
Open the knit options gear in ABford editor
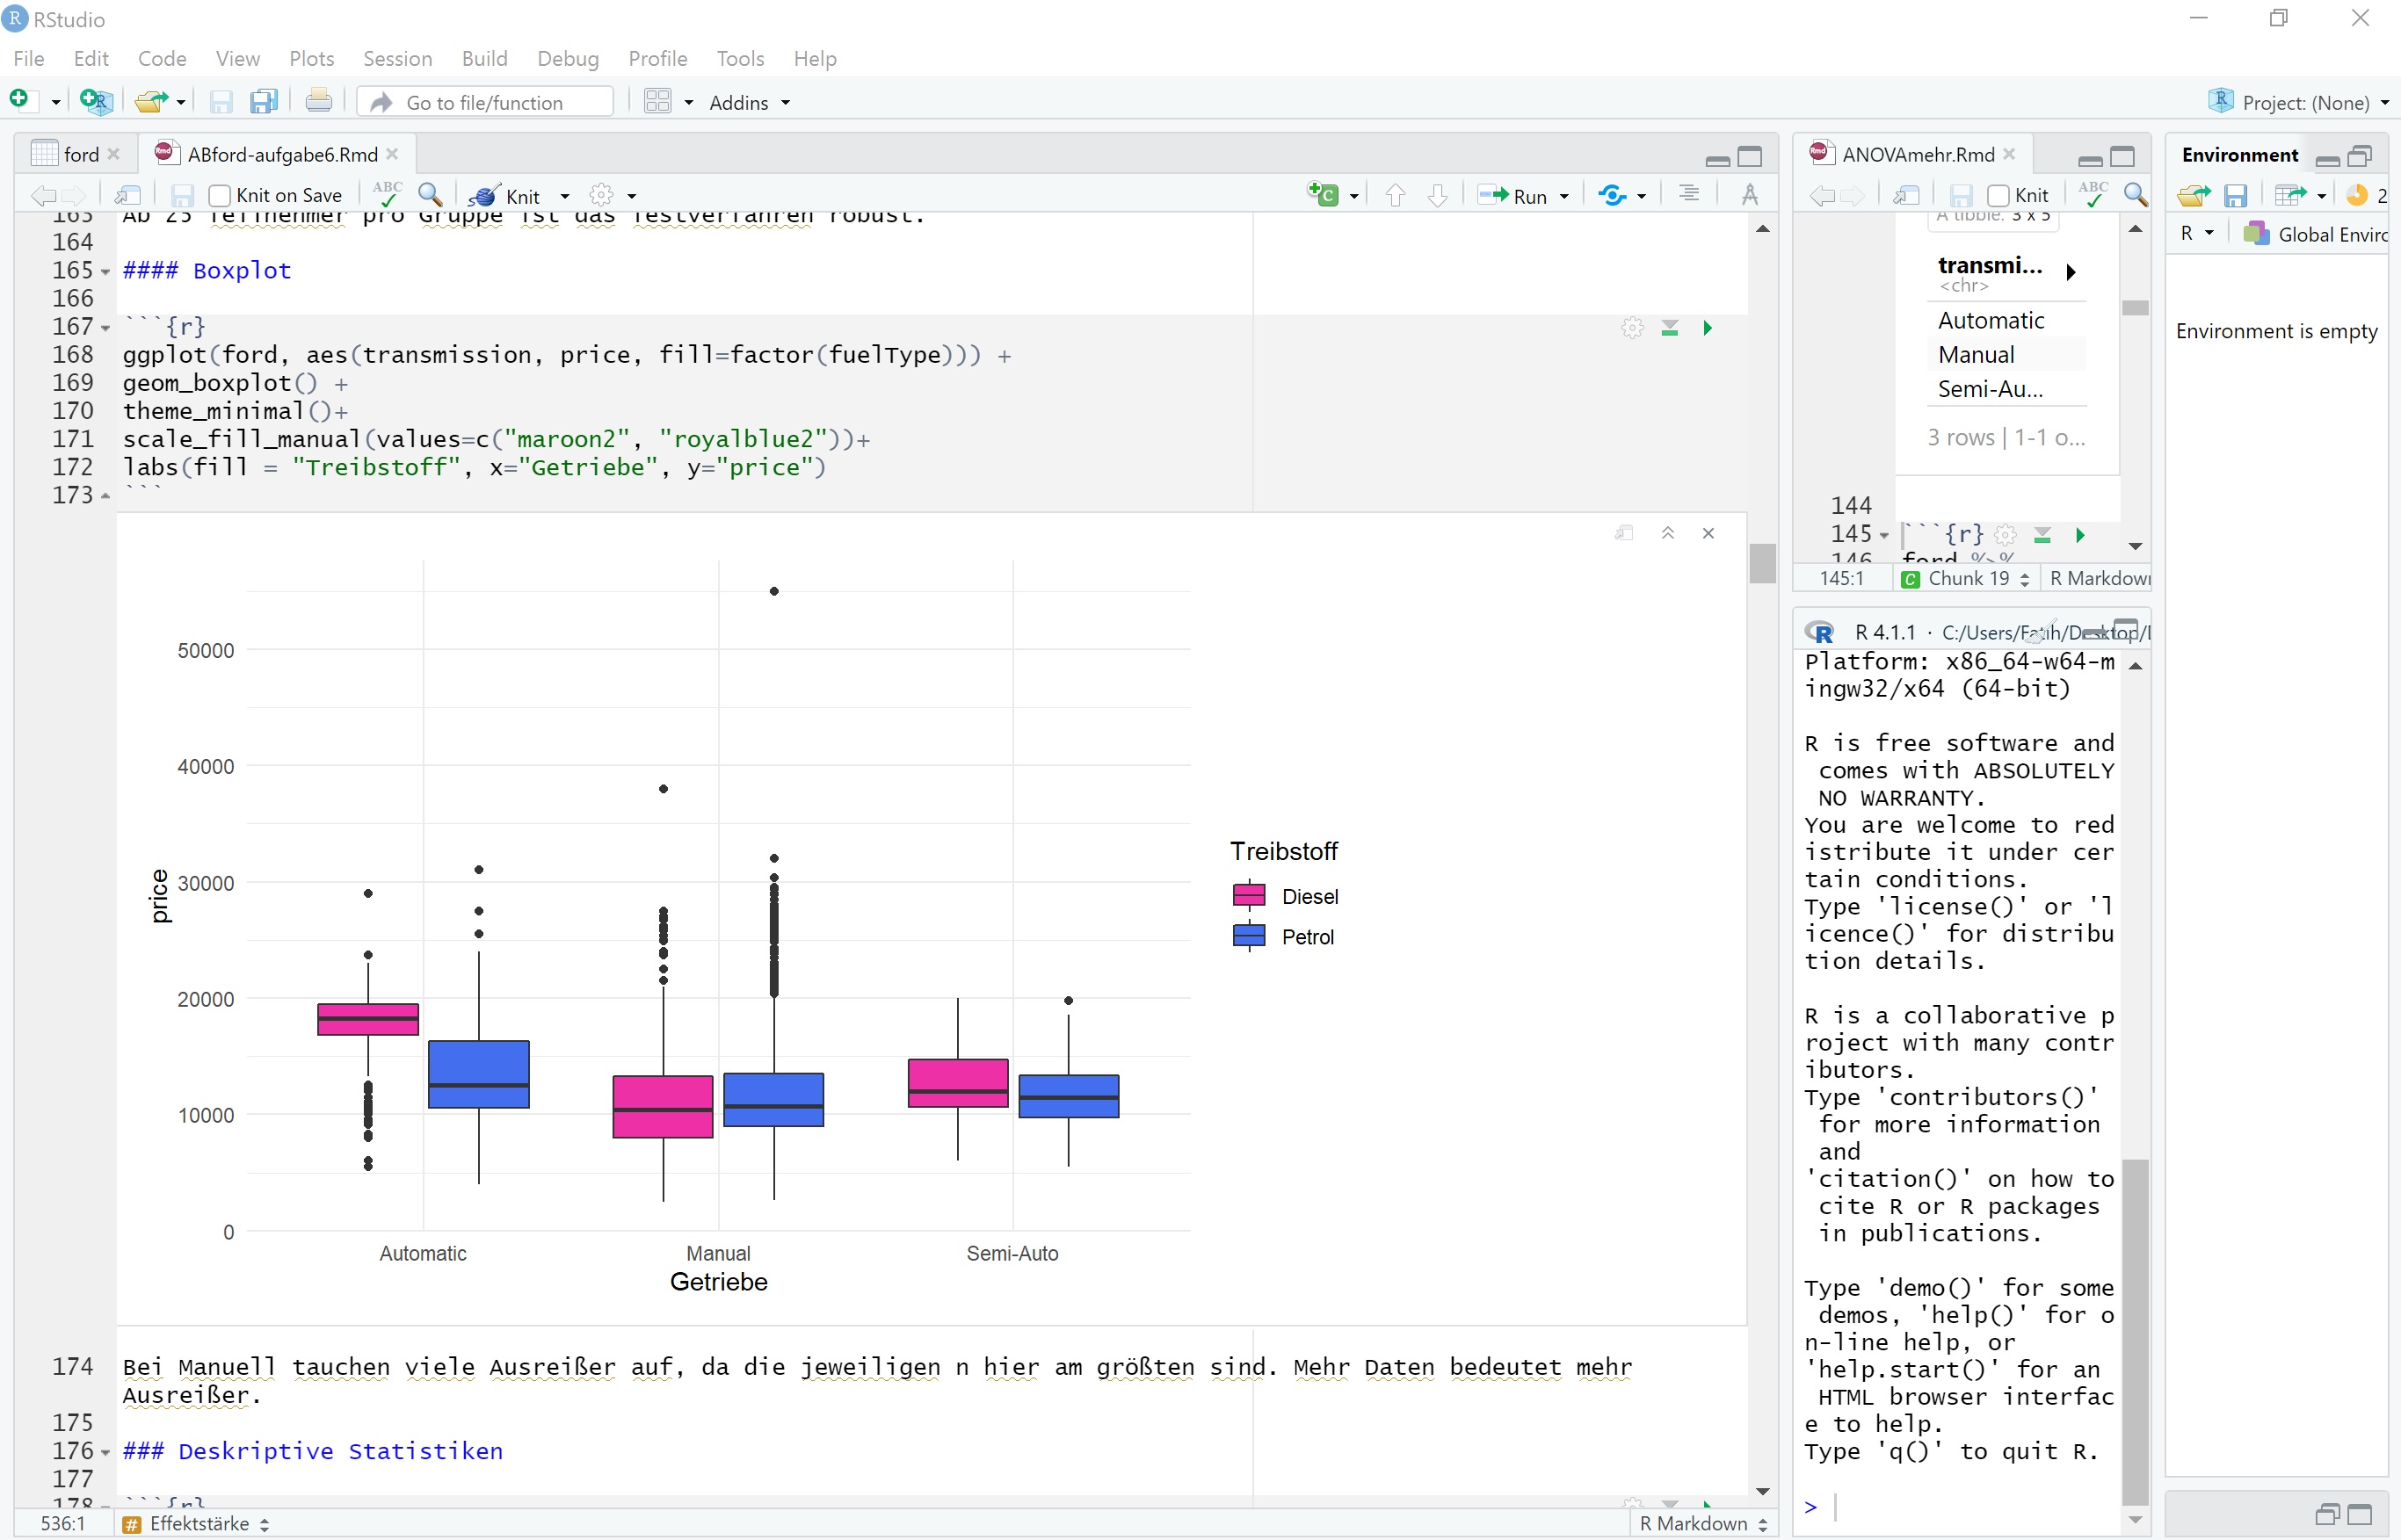(601, 195)
